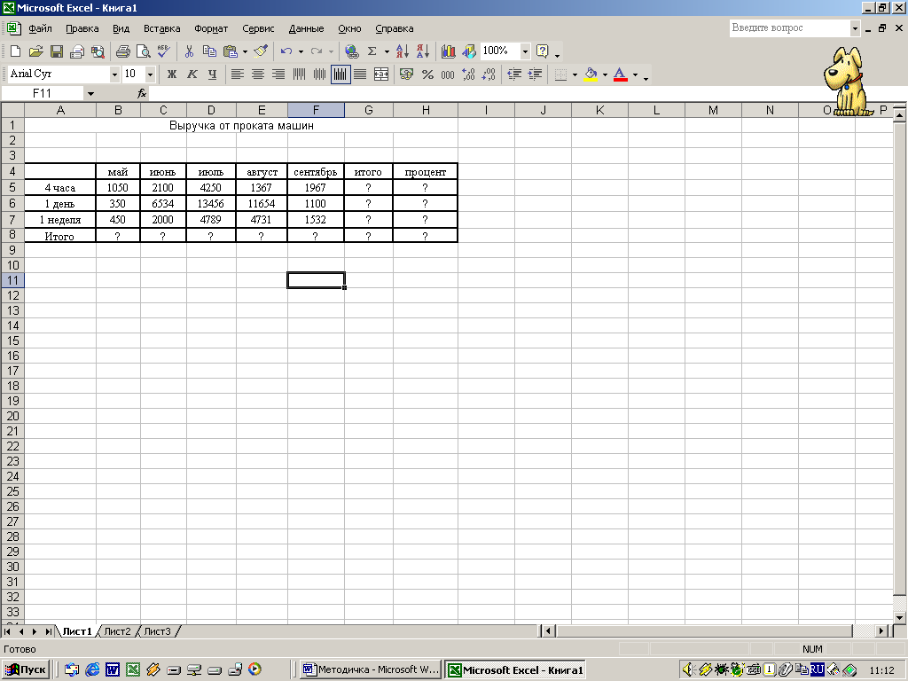908x681 pixels.
Task: Open the Zoom 100% dropdown
Action: pos(525,51)
